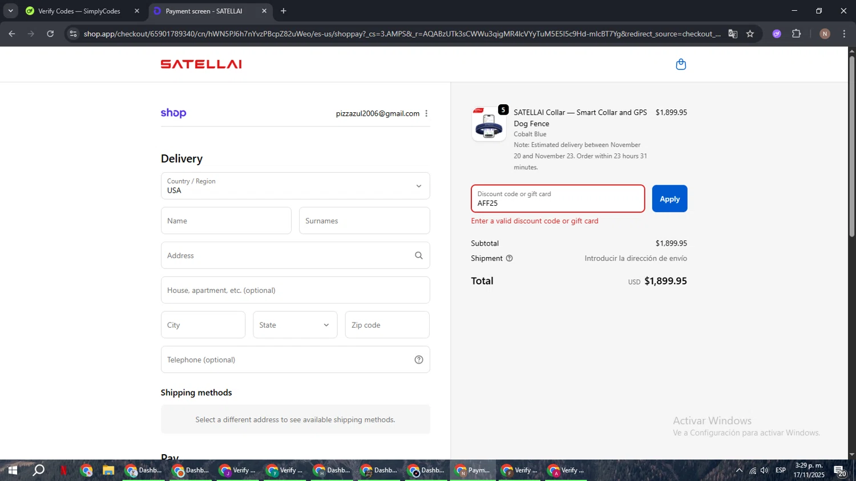Click help icon in Telephone field
The image size is (856, 481).
coord(419,360)
